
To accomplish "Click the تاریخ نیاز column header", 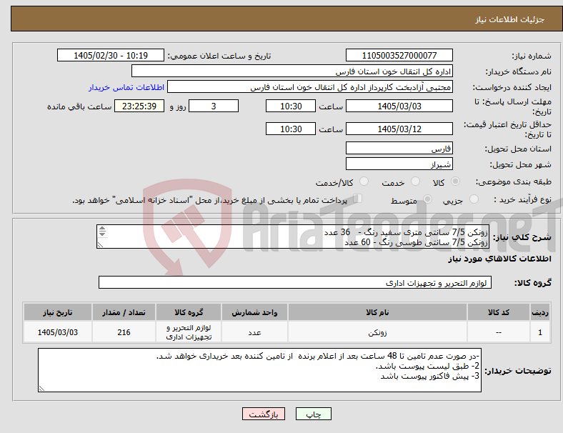I will coord(58,312).
